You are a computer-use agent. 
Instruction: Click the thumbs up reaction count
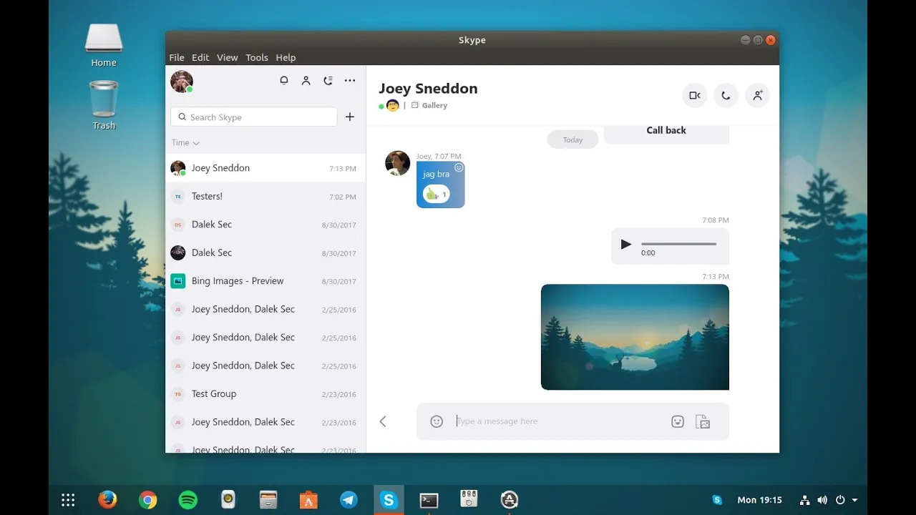tap(436, 194)
